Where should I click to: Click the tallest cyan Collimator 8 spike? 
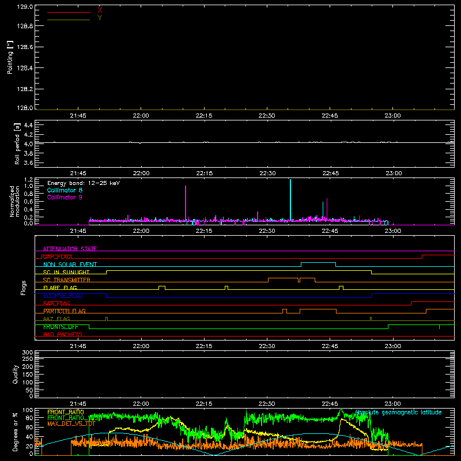tap(290, 199)
